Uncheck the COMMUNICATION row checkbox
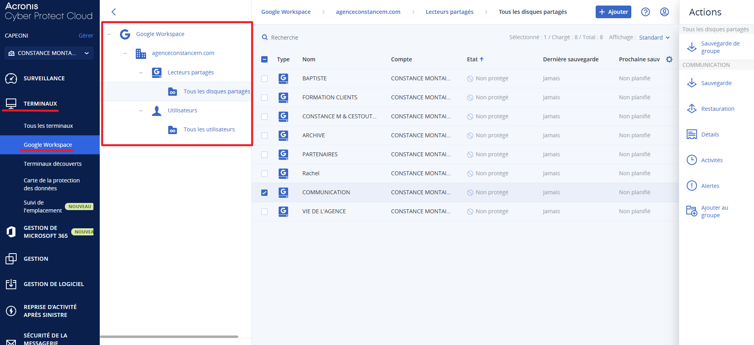The width and height of the screenshot is (754, 345). (264, 193)
